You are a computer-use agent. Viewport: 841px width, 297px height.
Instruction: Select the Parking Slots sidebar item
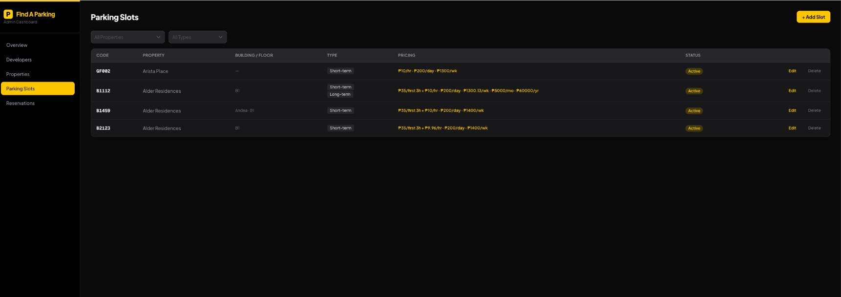(38, 88)
